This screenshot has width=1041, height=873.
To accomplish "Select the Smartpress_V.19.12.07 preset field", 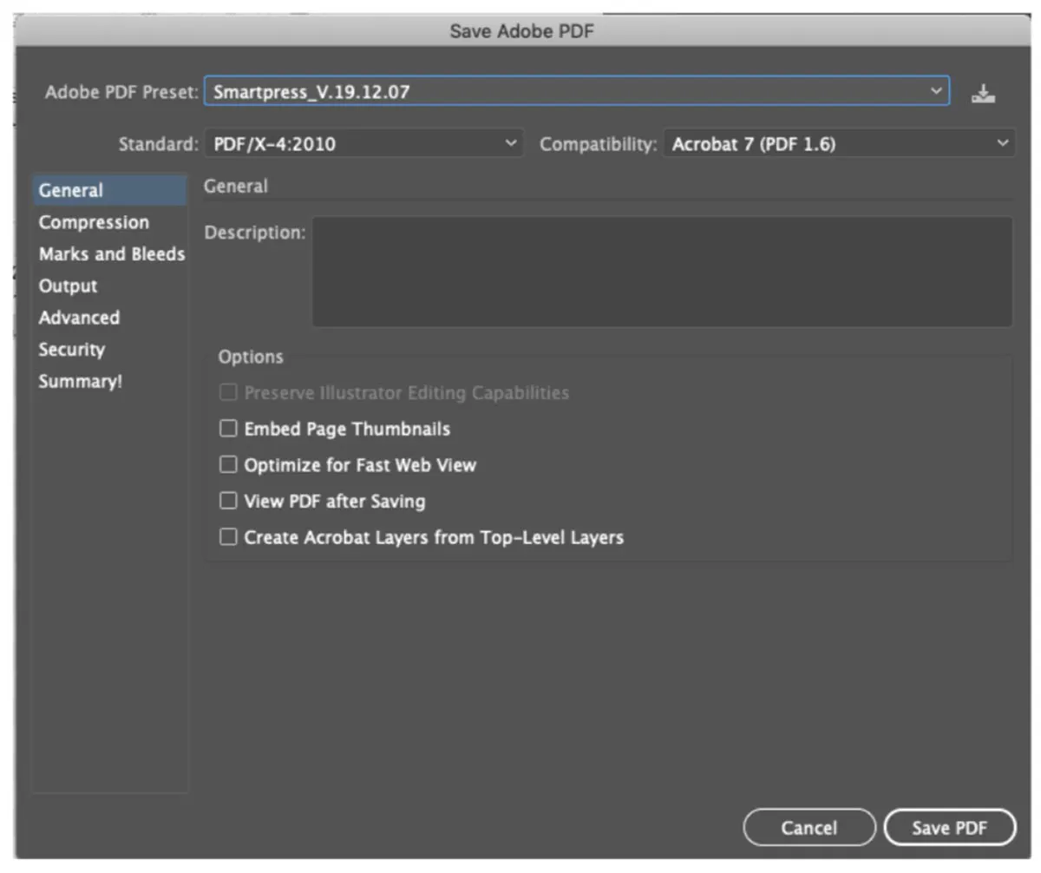I will (520, 91).
